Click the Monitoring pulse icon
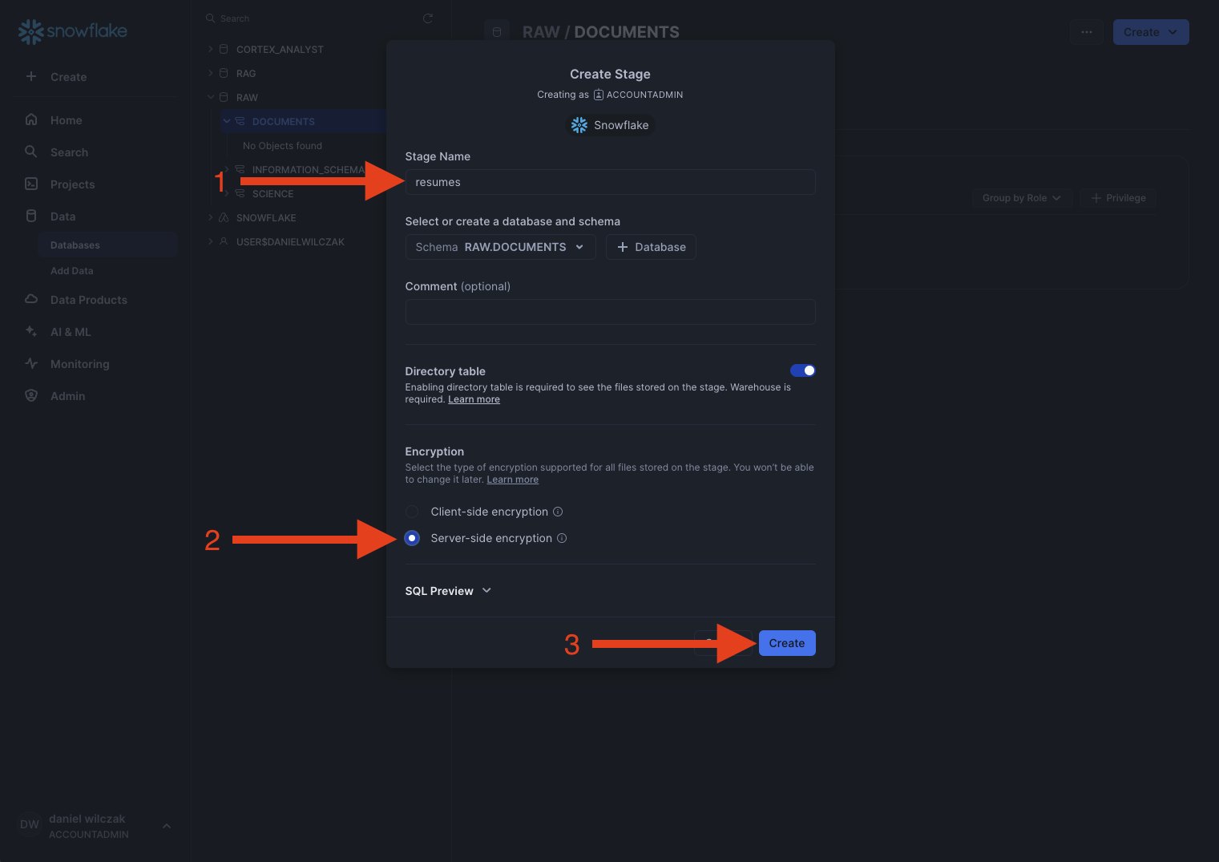The width and height of the screenshot is (1219, 862). [x=31, y=363]
